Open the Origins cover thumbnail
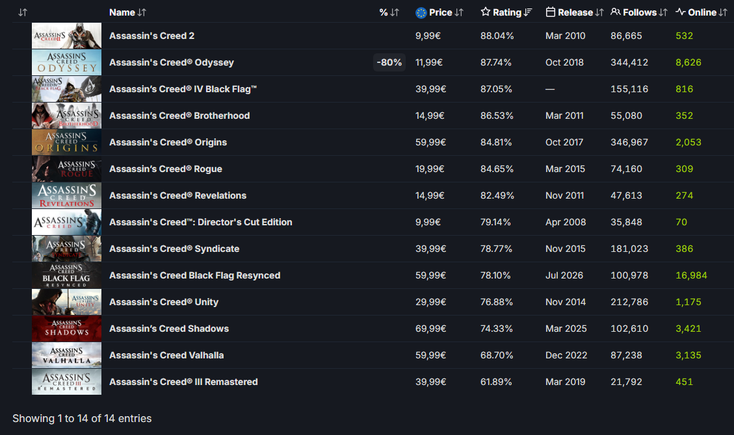 point(66,142)
